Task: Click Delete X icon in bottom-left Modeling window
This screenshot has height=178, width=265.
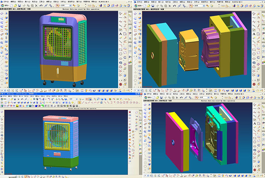Action: (19, 99)
